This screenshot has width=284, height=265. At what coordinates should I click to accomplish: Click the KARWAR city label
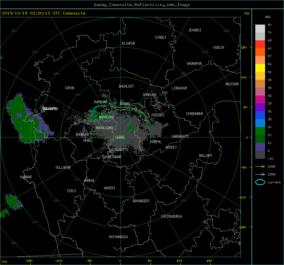(26, 177)
